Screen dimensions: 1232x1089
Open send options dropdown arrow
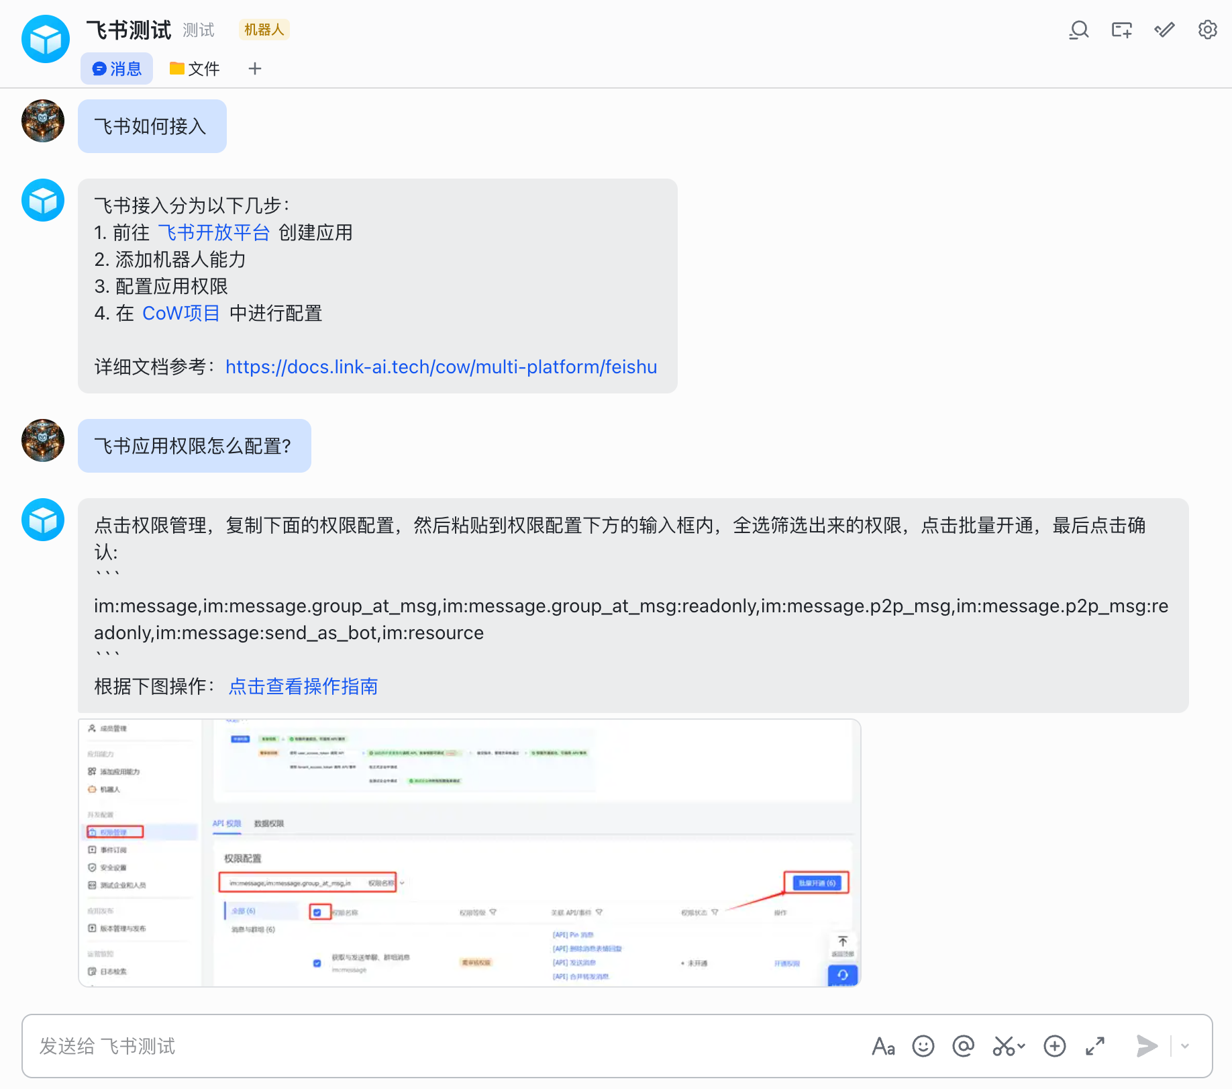[1185, 1046]
